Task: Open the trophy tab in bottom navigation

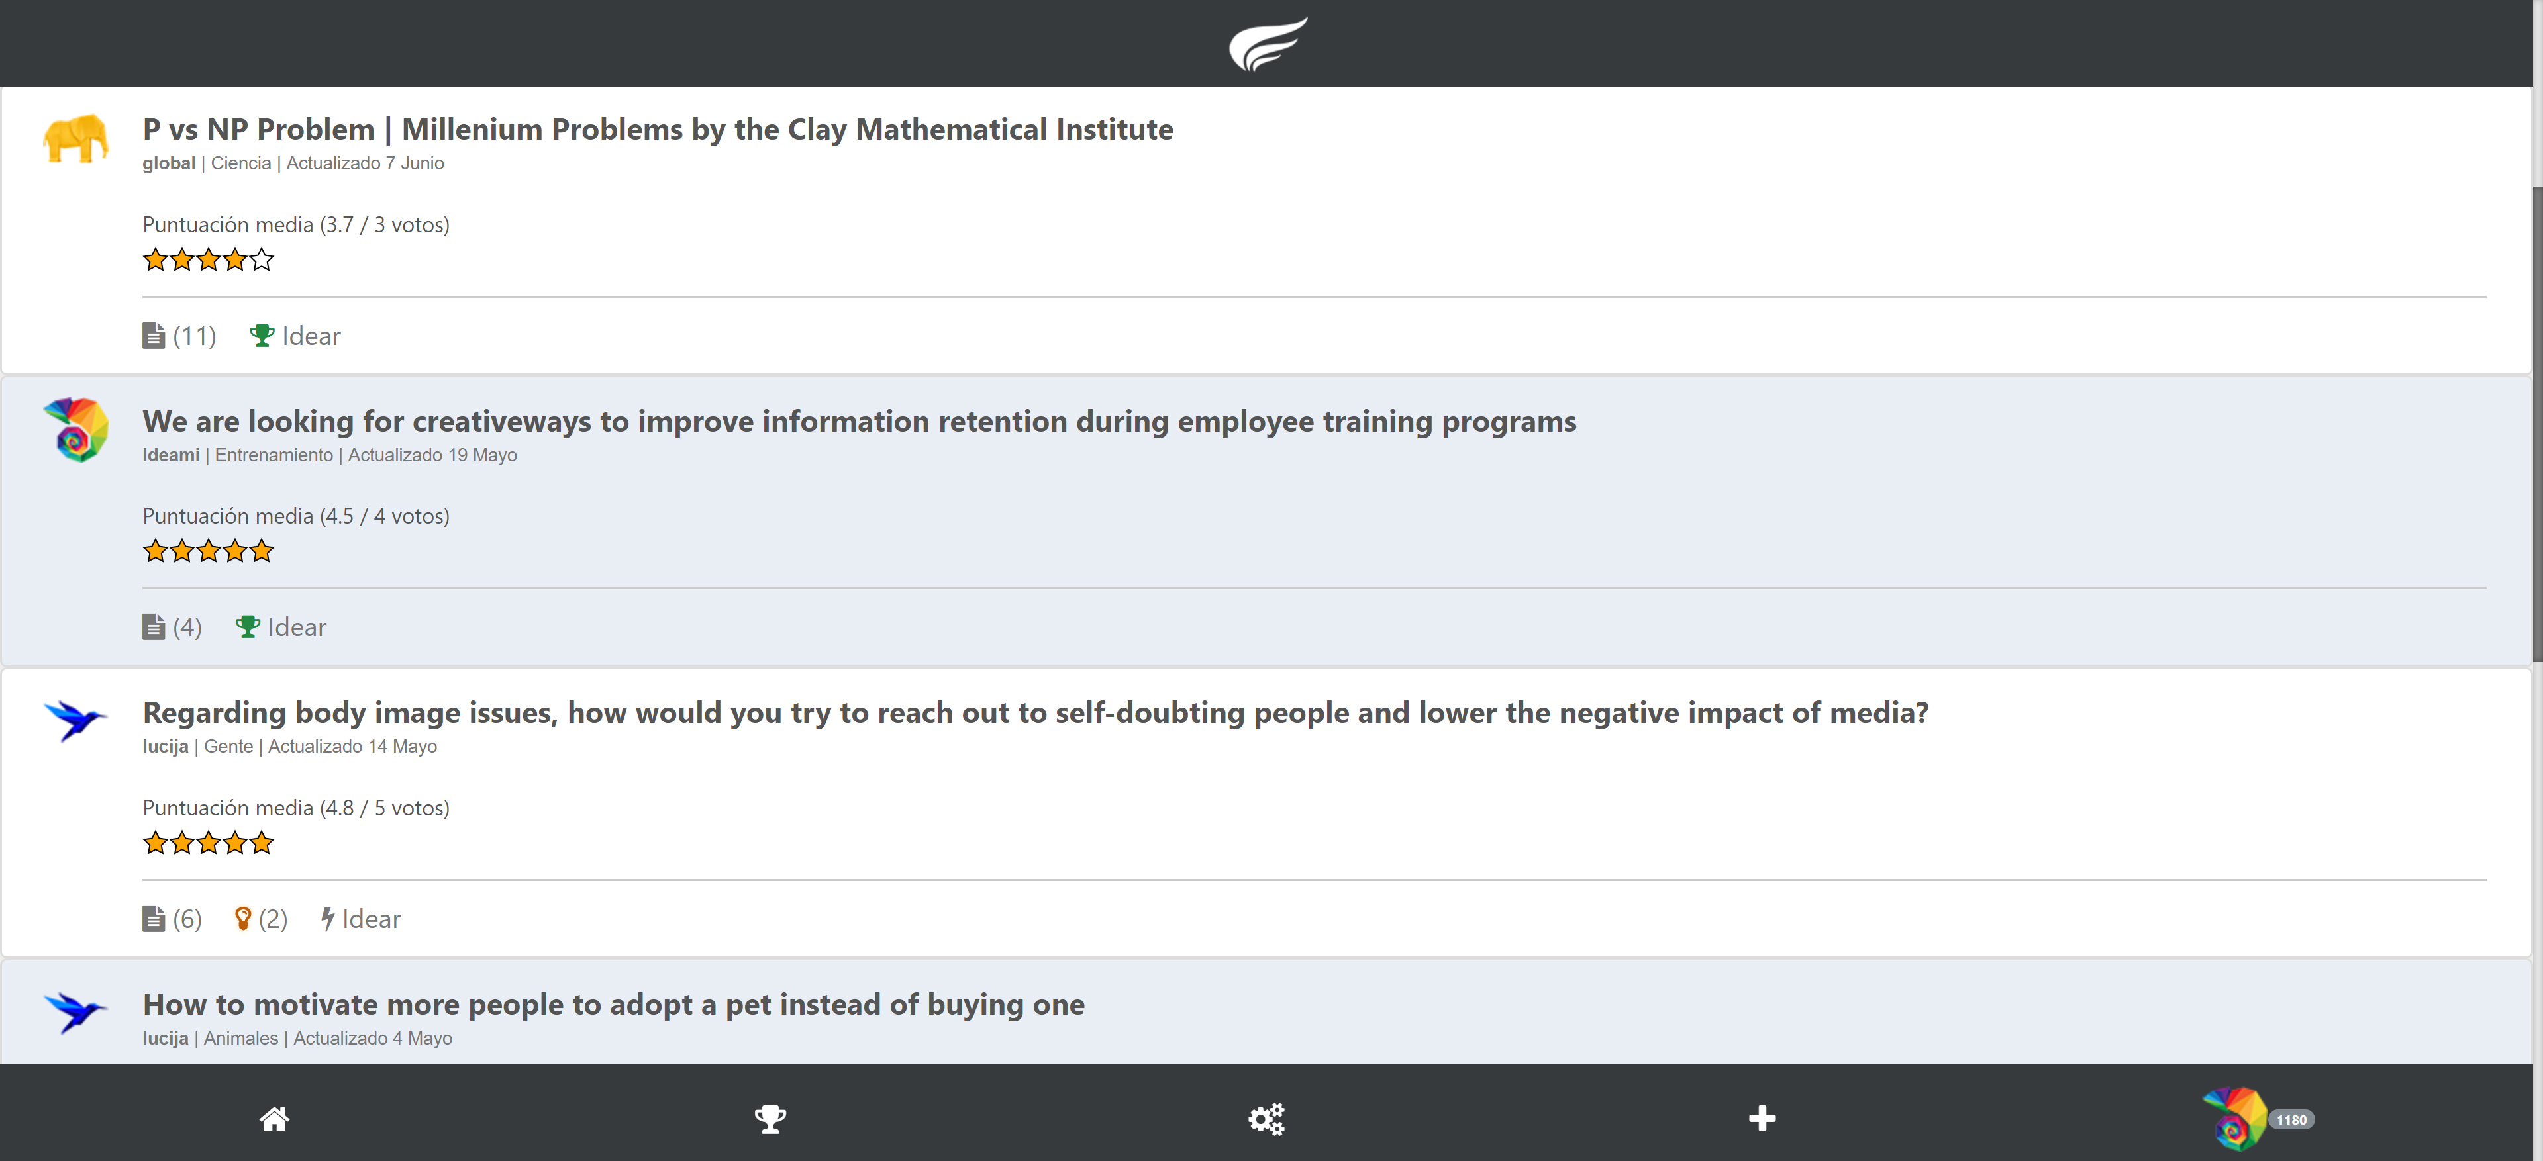Action: click(x=770, y=1119)
